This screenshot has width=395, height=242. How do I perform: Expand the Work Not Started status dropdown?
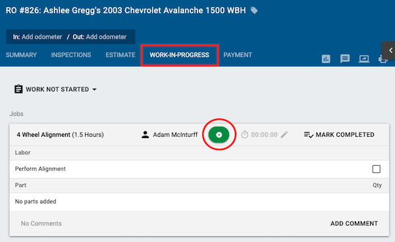pyautogui.click(x=94, y=89)
